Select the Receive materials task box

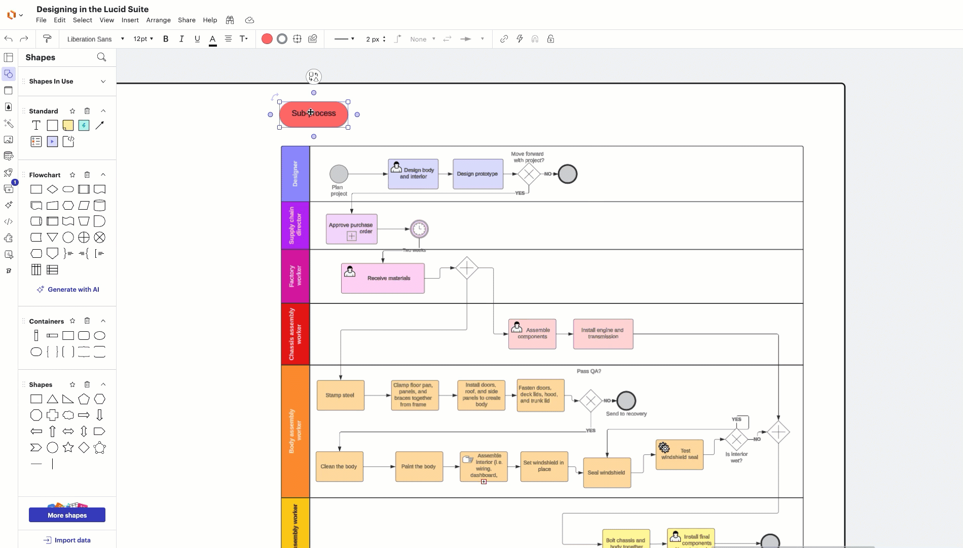click(x=383, y=278)
